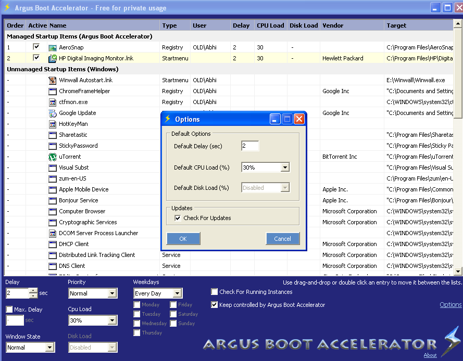Click the AeroSnap entry icon
463x361 pixels.
click(53, 47)
